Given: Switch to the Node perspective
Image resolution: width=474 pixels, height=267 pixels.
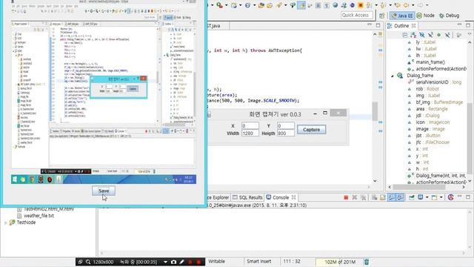Looking at the screenshot, I should click(x=426, y=16).
